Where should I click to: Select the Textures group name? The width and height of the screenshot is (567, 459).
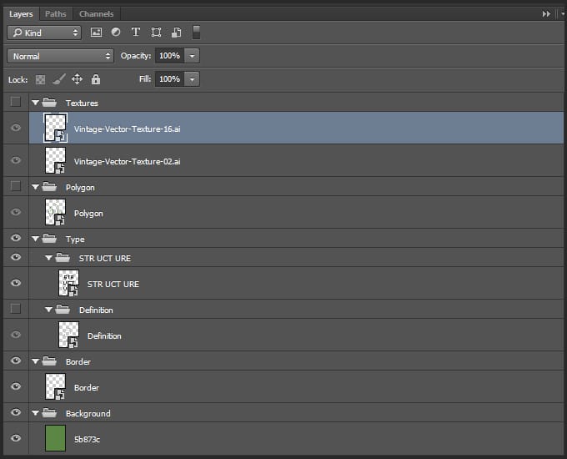click(x=82, y=103)
